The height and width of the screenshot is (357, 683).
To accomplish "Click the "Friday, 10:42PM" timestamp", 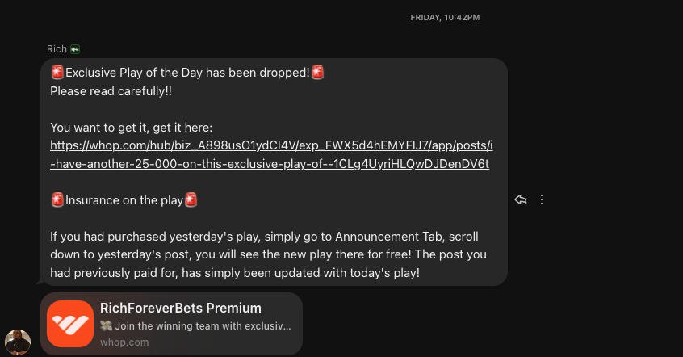I will [x=445, y=17].
